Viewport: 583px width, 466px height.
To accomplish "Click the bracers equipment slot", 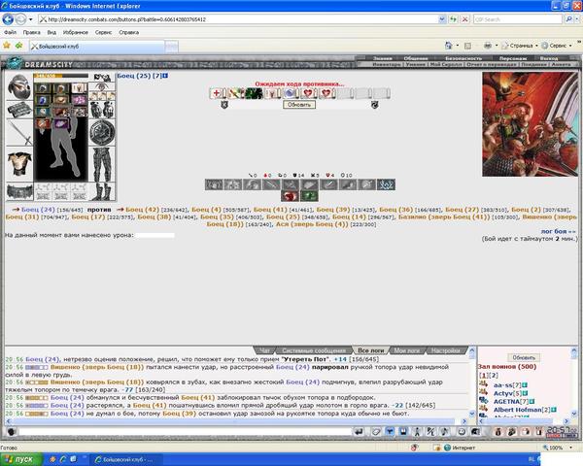I will pyautogui.click(x=19, y=111).
